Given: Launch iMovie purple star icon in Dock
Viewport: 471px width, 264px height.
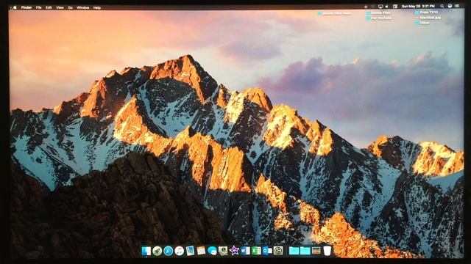Looking at the screenshot, I should click(x=234, y=251).
